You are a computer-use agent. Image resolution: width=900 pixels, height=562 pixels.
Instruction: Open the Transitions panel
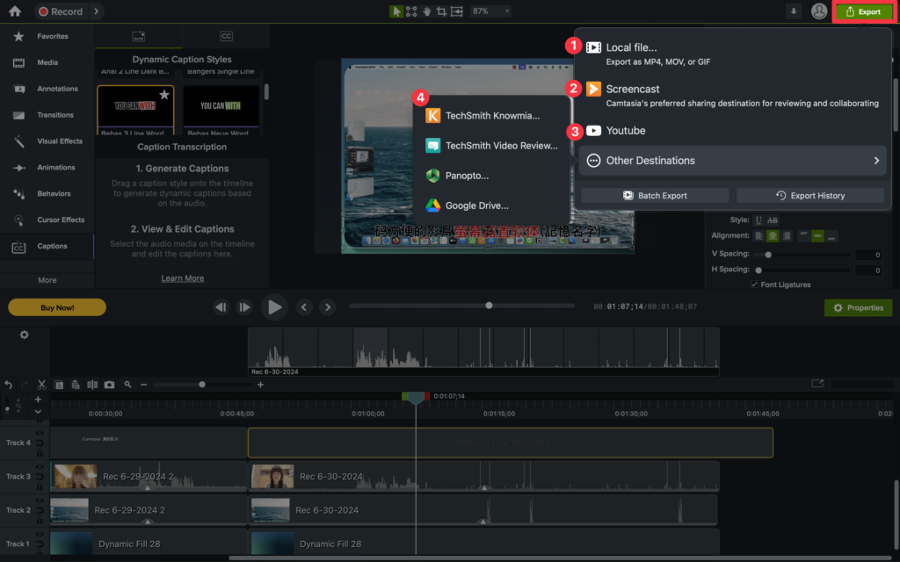47,115
